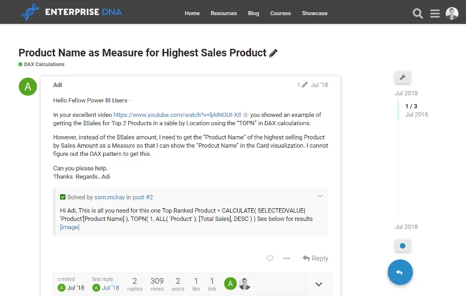Open the hamburger menu icon
466x296 pixels.
pos(435,13)
